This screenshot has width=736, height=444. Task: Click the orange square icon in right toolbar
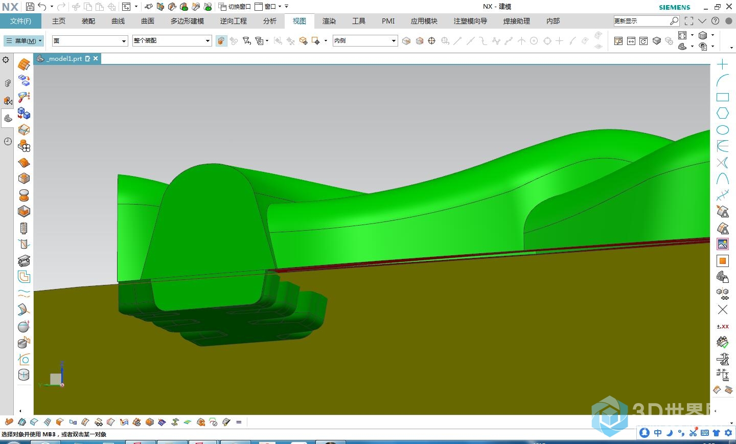[722, 261]
